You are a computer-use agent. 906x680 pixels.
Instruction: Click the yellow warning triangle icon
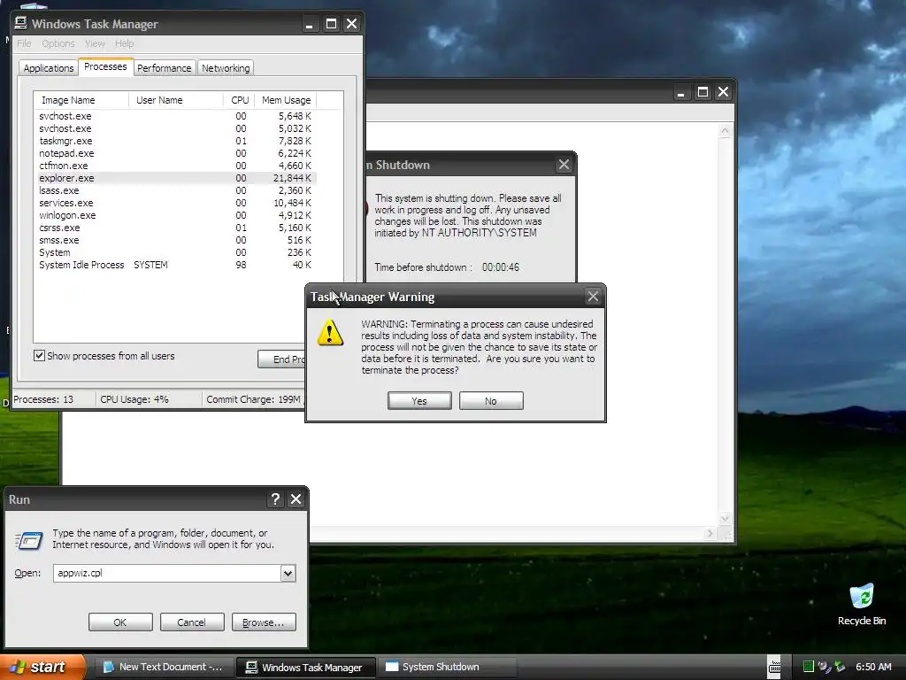tap(330, 333)
